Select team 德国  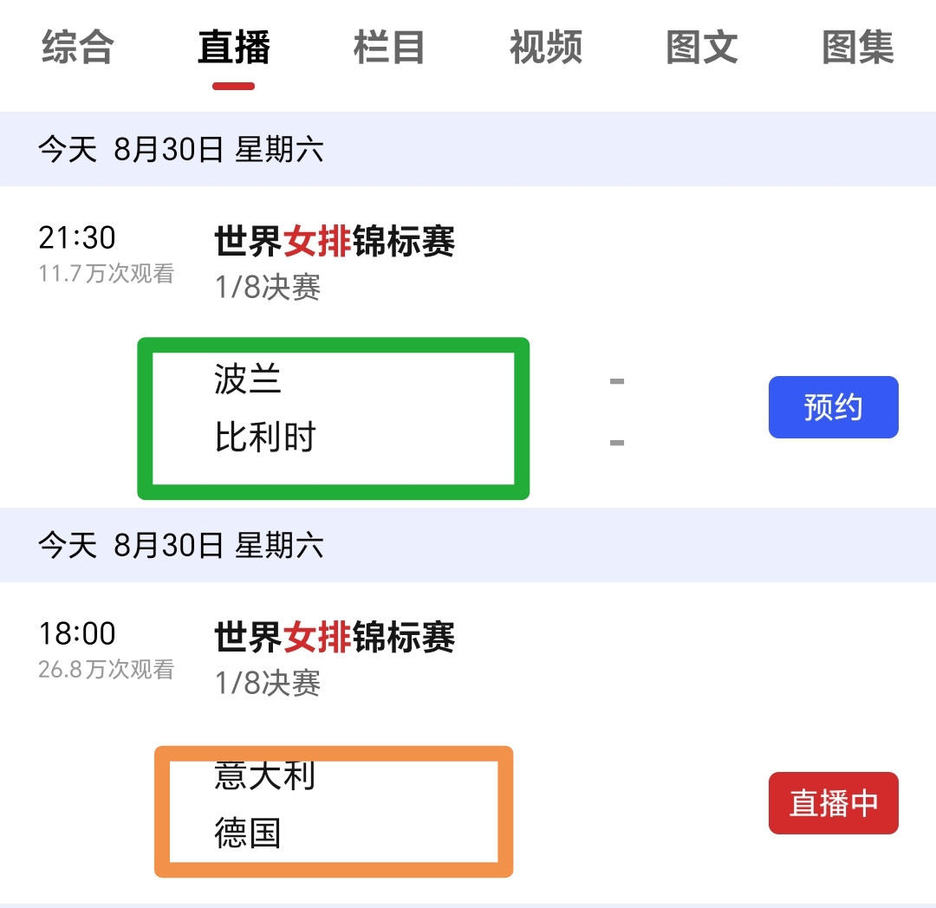248,833
